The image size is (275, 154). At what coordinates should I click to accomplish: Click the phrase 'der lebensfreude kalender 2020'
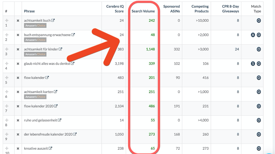48,134
